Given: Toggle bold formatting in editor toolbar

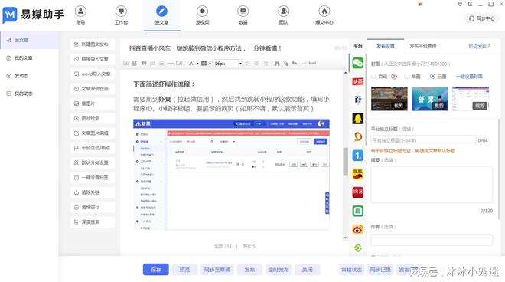Looking at the screenshot, I should coord(135,64).
